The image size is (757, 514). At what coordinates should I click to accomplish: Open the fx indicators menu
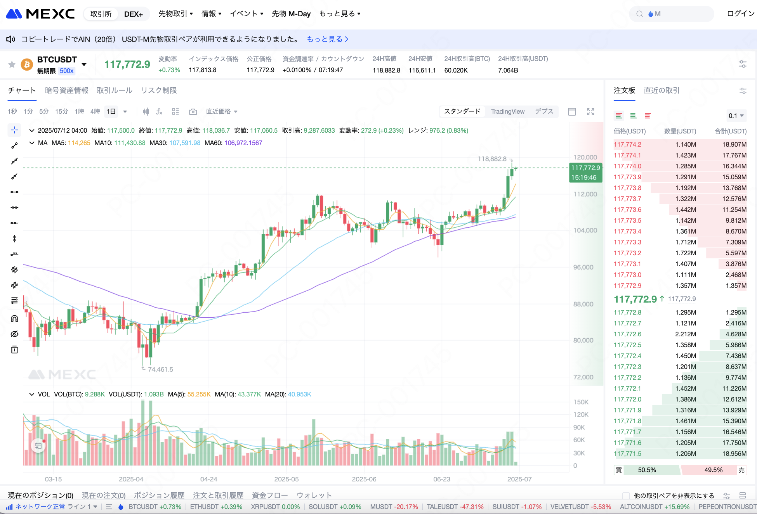pos(159,112)
